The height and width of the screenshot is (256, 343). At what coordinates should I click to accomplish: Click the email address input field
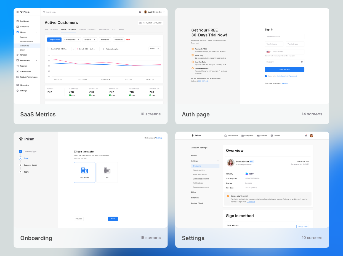click(x=284, y=36)
